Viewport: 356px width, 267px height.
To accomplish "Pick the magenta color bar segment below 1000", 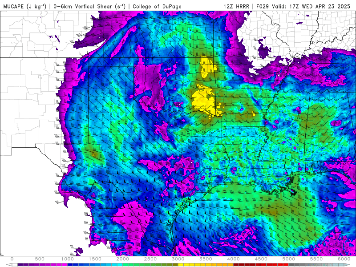I will (x=65, y=264).
